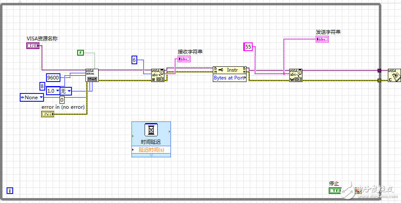Select the VISA资源名称 label
The height and width of the screenshot is (203, 401).
(x=42, y=39)
